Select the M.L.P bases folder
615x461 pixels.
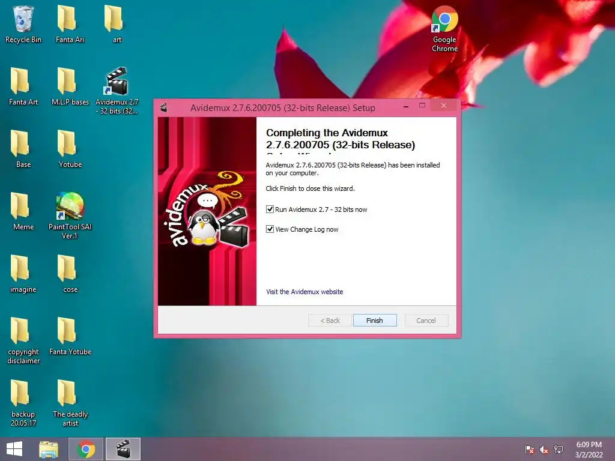pos(70,86)
